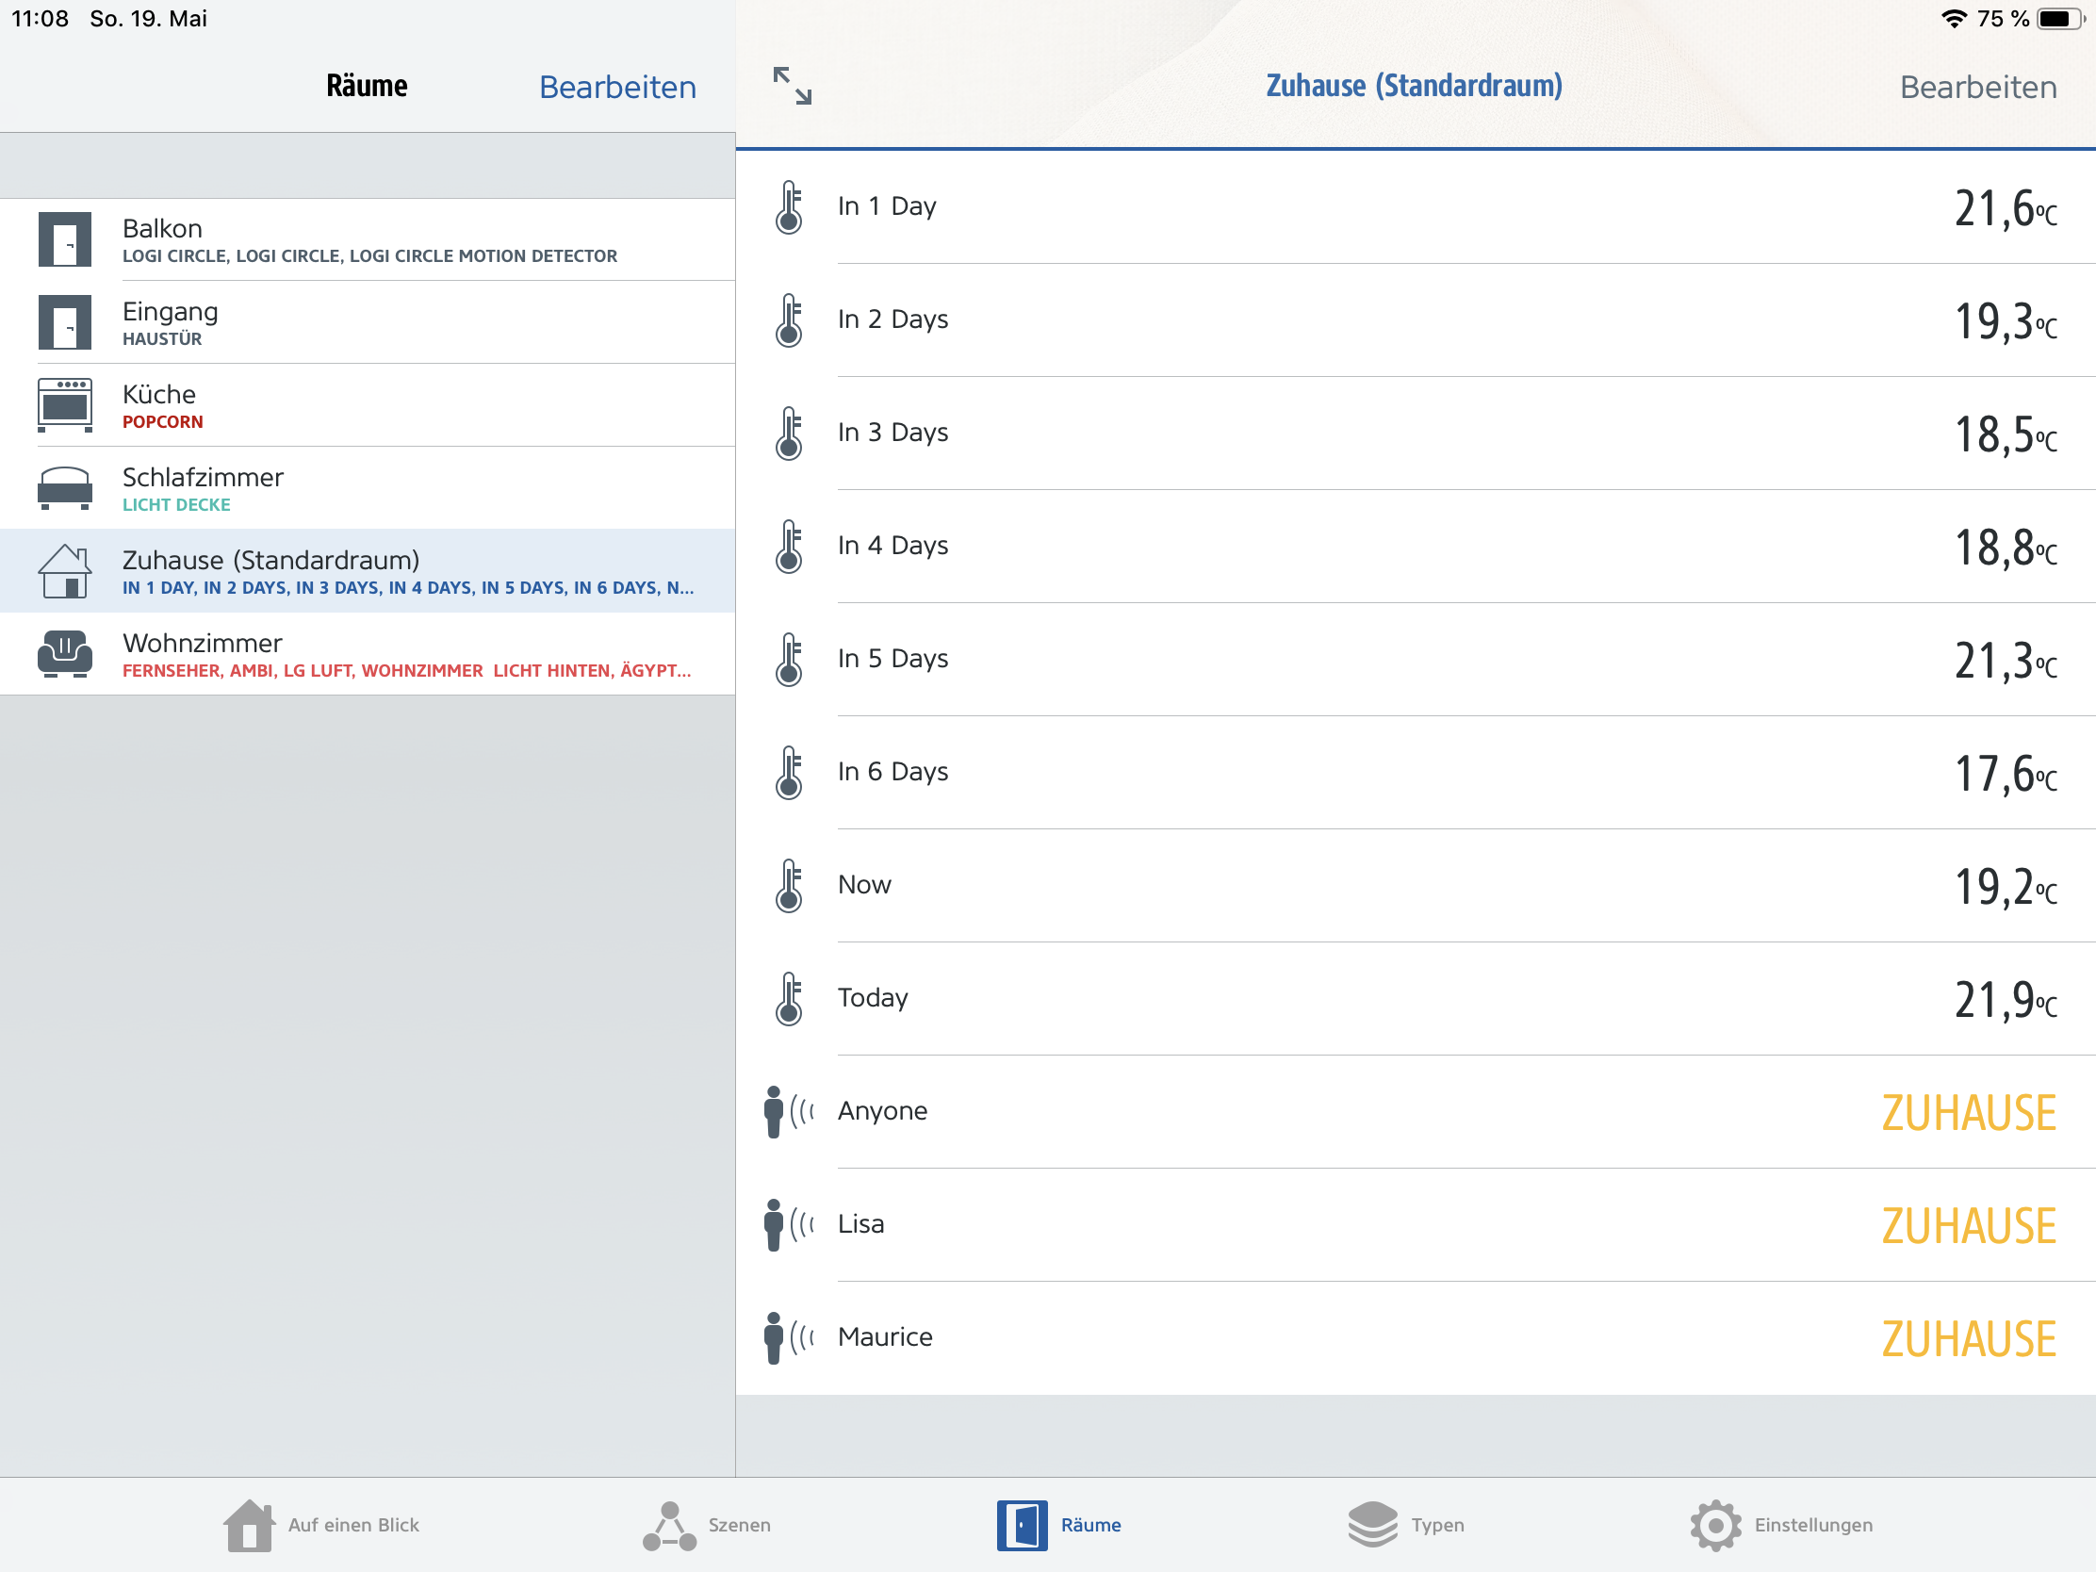Tap the Balkon door icon
This screenshot has width=2096, height=1572.
click(x=64, y=239)
